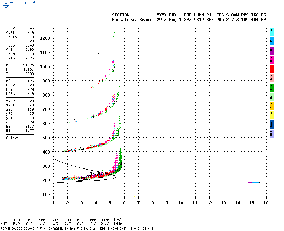
Task: Select the Sse orange legend swatch
Action: (x=272, y=106)
